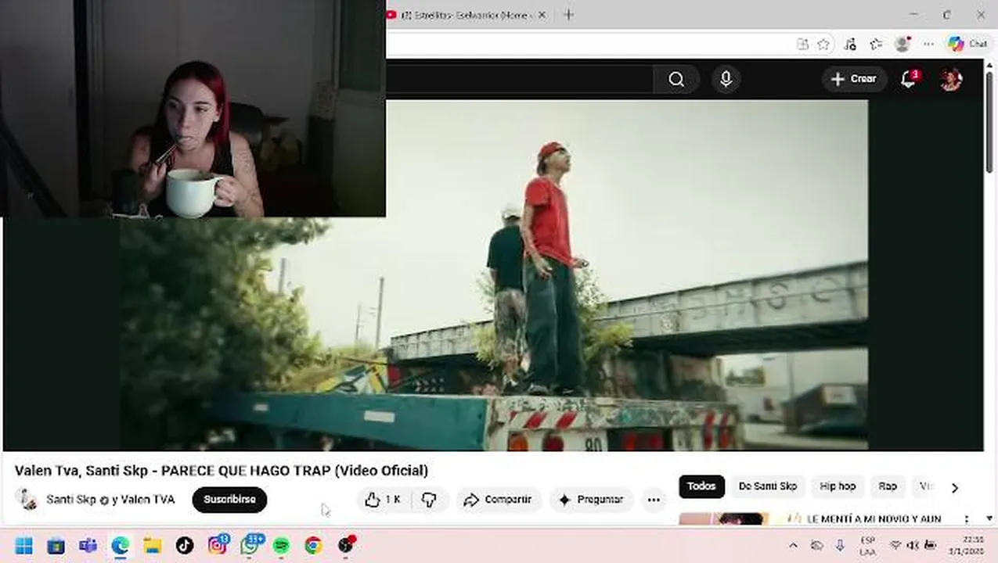Open reading view icon in address bar
998x563 pixels.
point(802,45)
